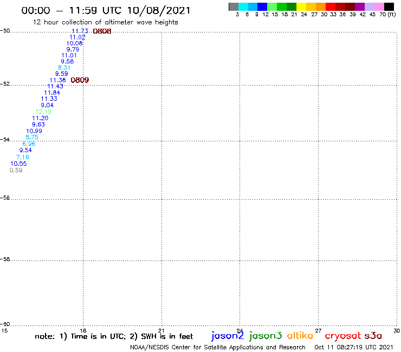Click the wave height value 11.02
Viewport: 401px width, 352px height.
coord(77,37)
